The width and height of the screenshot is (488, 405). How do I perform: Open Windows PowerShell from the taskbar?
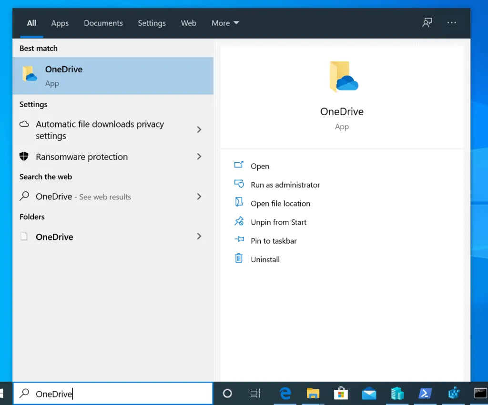click(425, 394)
